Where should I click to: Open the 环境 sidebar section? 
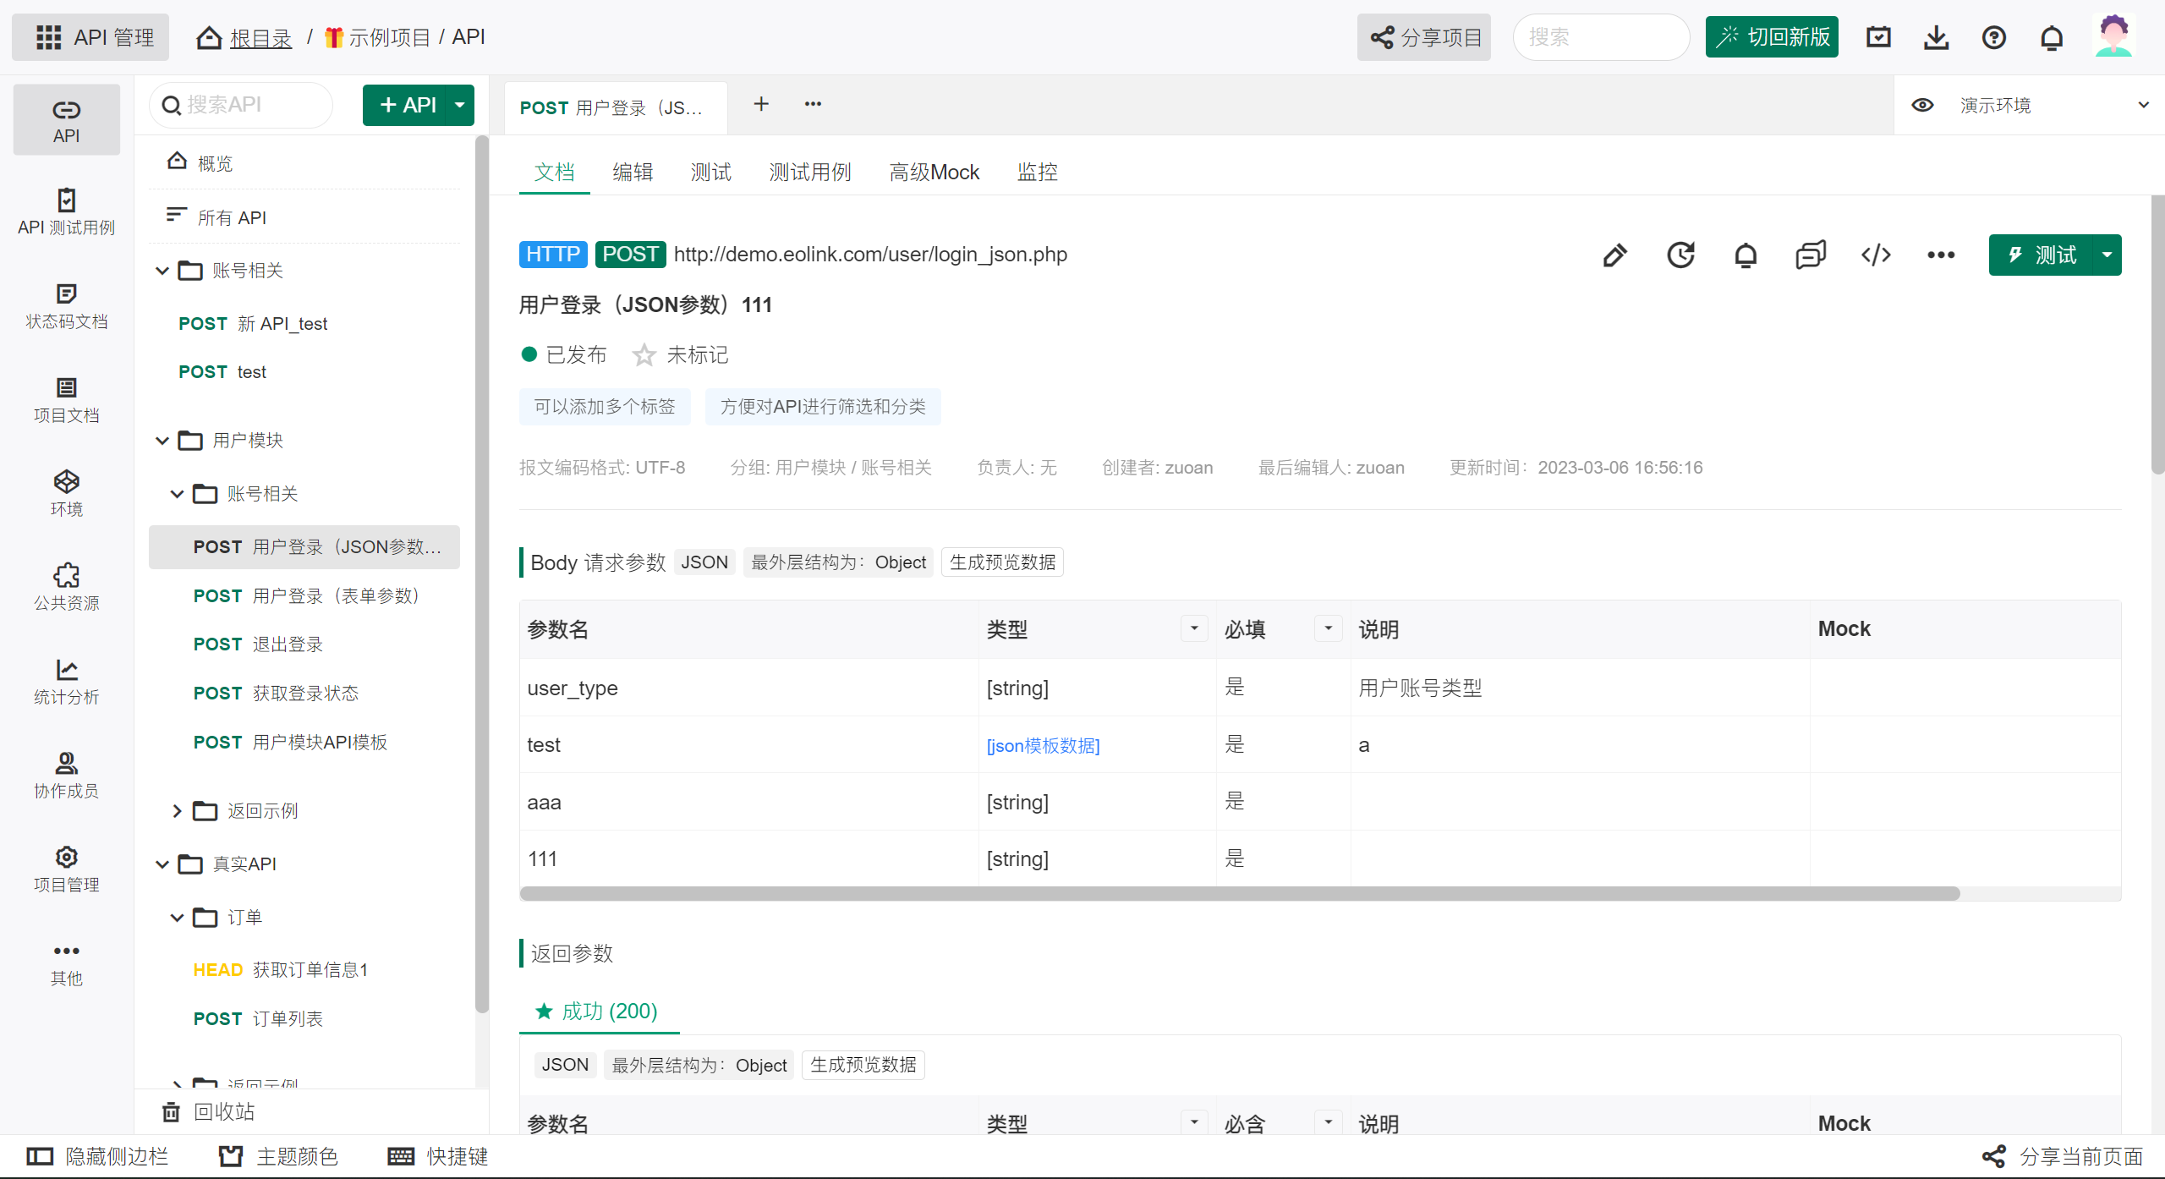point(66,493)
